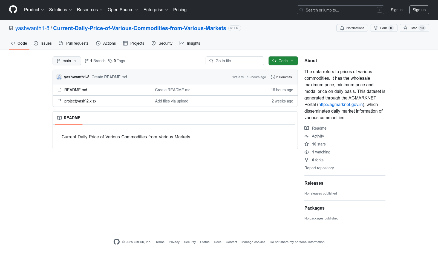Open the green Code dropdown
Screen dimensions: 438x274
[283, 61]
